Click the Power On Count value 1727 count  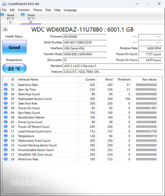(x=150, y=54)
